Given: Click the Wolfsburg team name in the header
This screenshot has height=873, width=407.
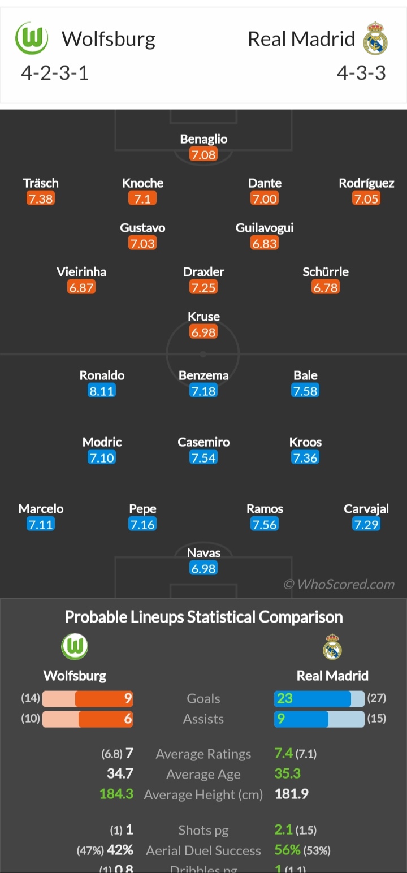Looking at the screenshot, I should pyautogui.click(x=109, y=39).
